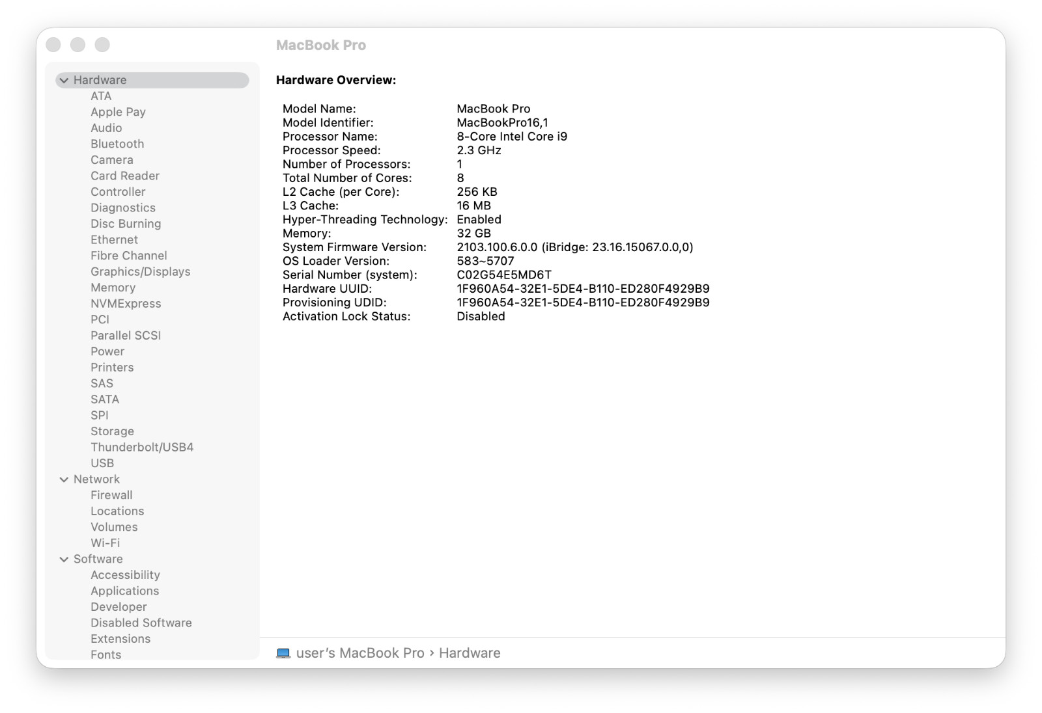Show USB device information
1042x713 pixels.
102,463
